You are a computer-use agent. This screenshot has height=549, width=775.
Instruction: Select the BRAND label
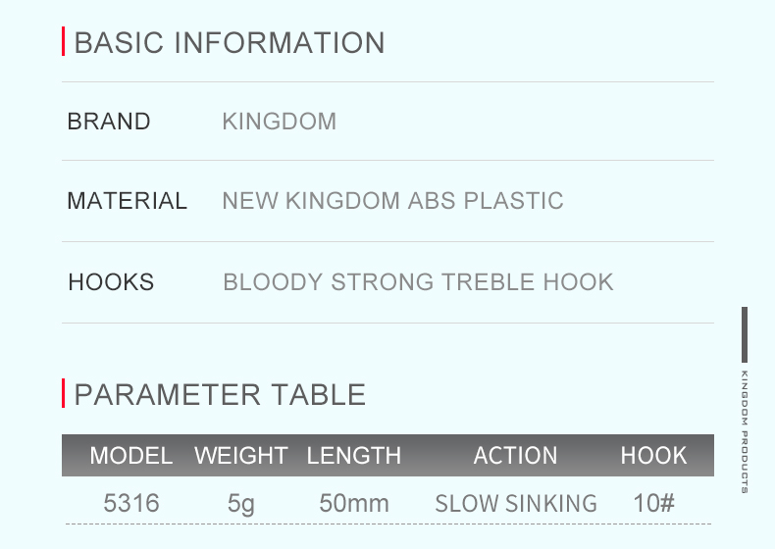[109, 121]
